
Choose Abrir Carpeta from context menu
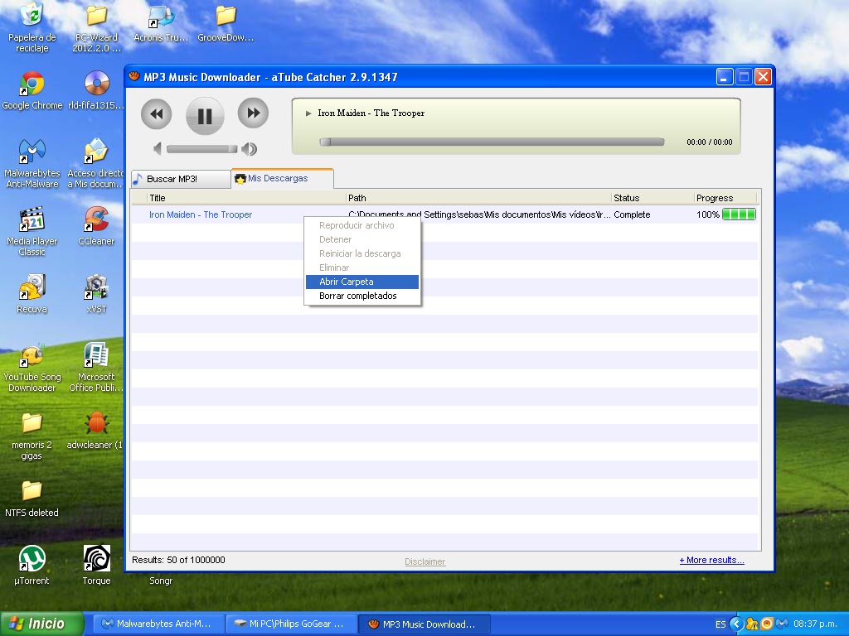point(362,282)
